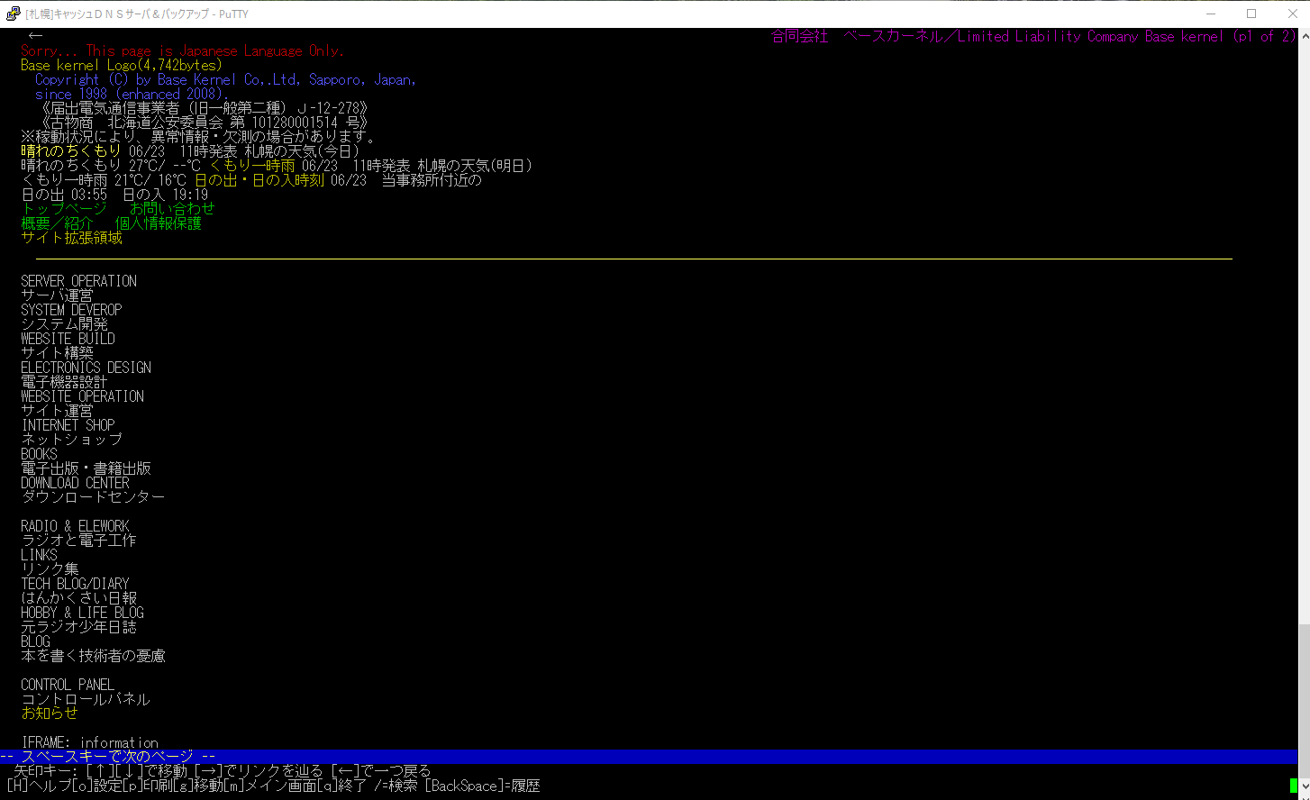Select LINKS heading

pos(40,555)
